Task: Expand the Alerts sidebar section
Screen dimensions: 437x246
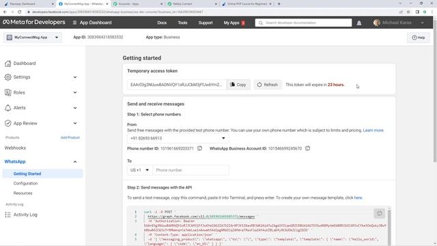Action: (75, 108)
